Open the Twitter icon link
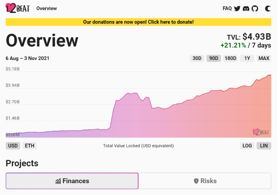 237,8
